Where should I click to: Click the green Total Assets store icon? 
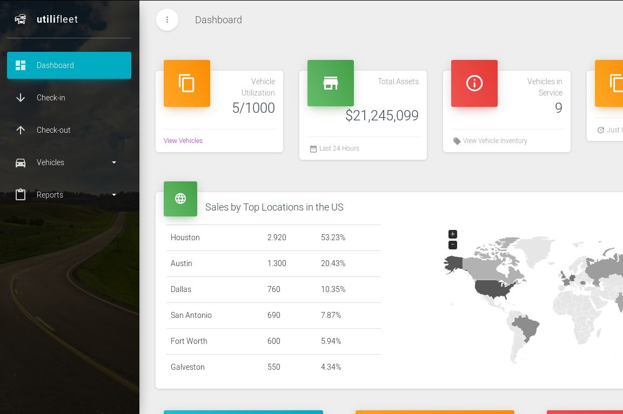click(331, 83)
